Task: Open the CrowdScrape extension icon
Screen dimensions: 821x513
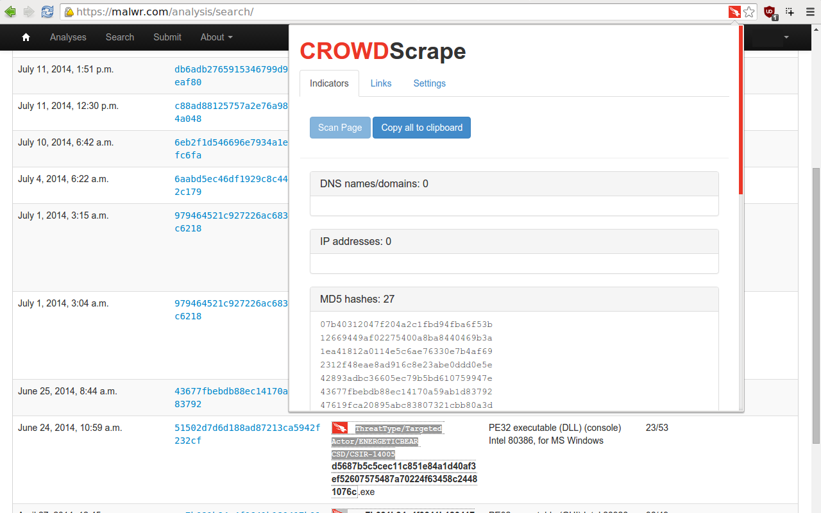Action: click(x=733, y=11)
